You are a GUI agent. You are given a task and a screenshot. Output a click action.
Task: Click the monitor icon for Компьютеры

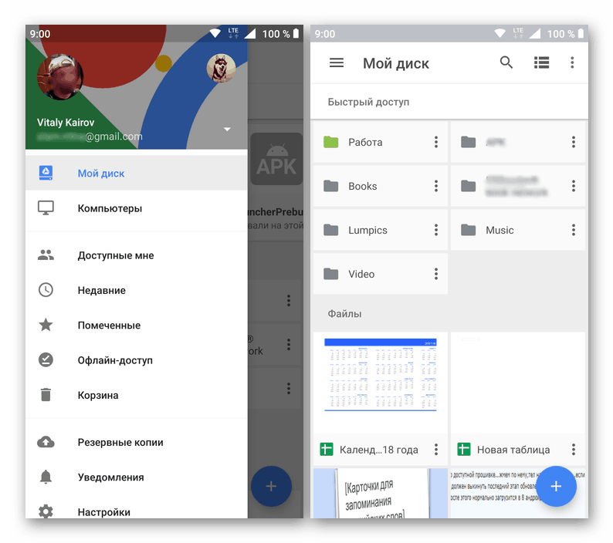[46, 207]
